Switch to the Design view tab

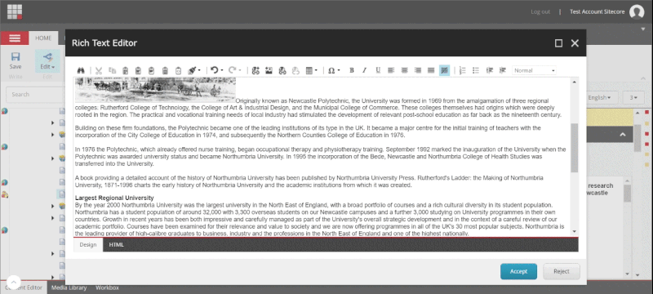click(x=88, y=244)
